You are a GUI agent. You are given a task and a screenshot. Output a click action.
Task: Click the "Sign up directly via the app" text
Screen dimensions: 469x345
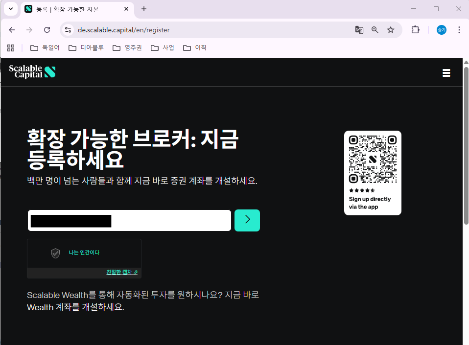coord(370,203)
